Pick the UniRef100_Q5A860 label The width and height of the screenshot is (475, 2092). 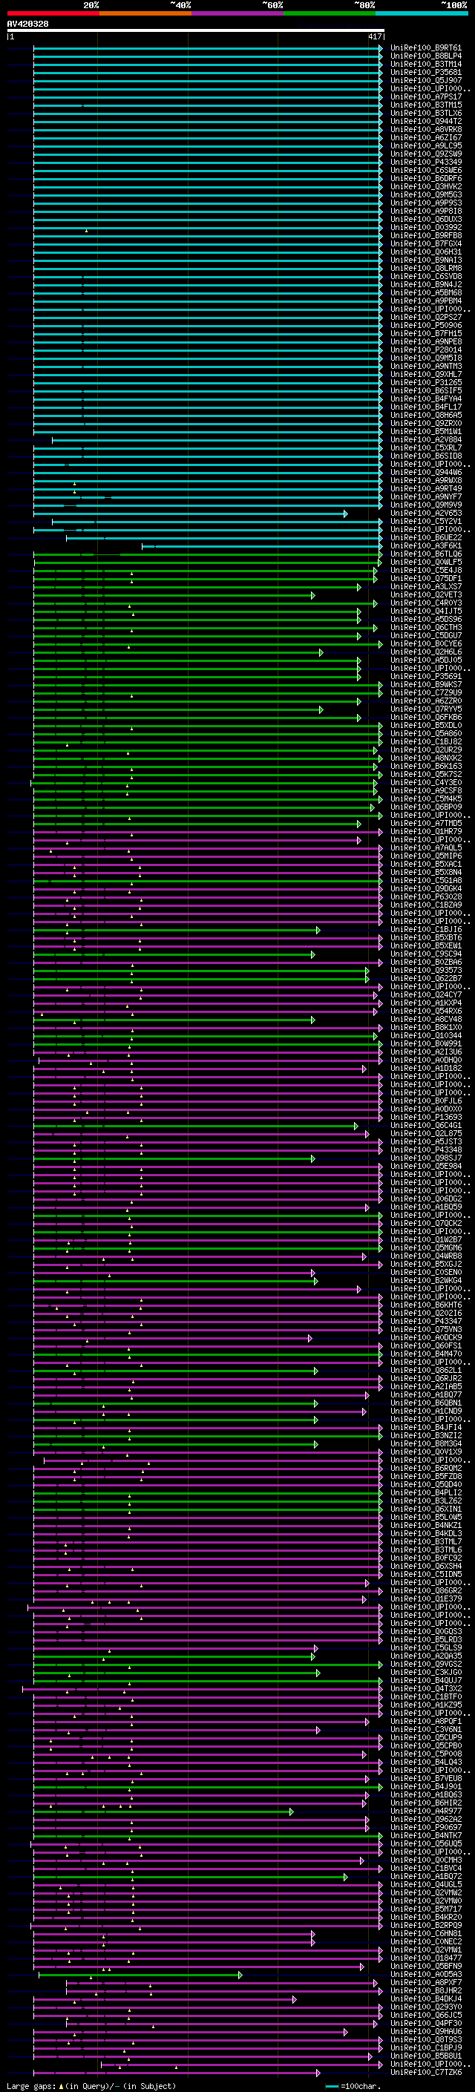(x=426, y=733)
